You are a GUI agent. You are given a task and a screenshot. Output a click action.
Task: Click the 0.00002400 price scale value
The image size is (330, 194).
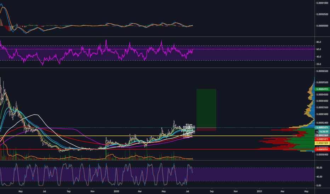coord(322,123)
